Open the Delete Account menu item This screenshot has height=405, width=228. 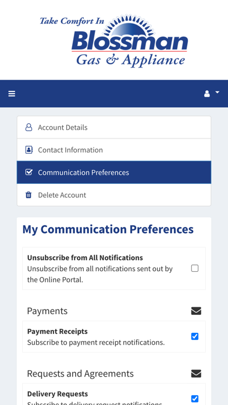click(x=114, y=195)
